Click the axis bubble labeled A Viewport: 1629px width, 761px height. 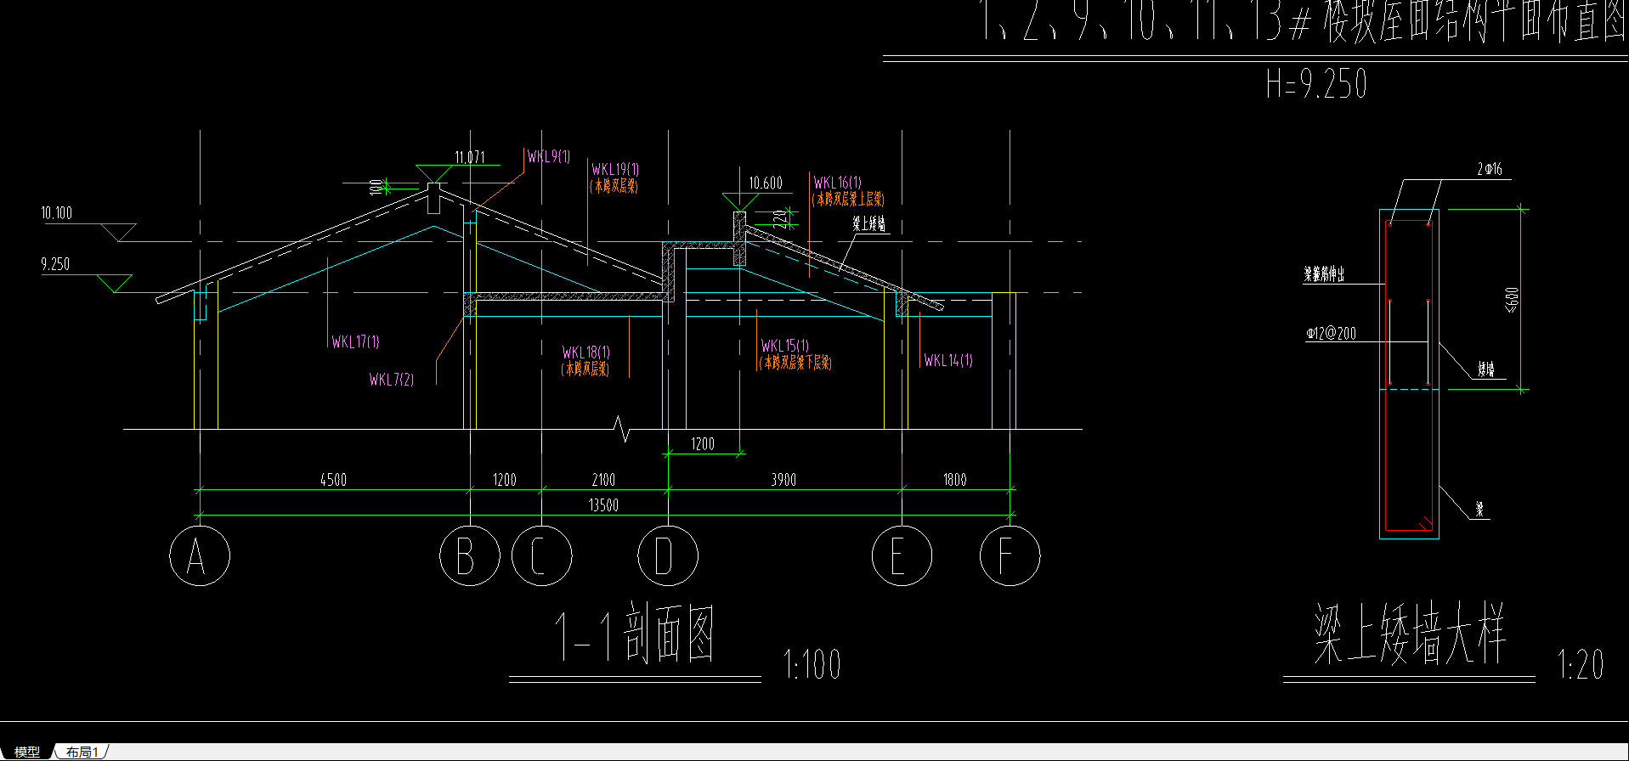click(200, 556)
